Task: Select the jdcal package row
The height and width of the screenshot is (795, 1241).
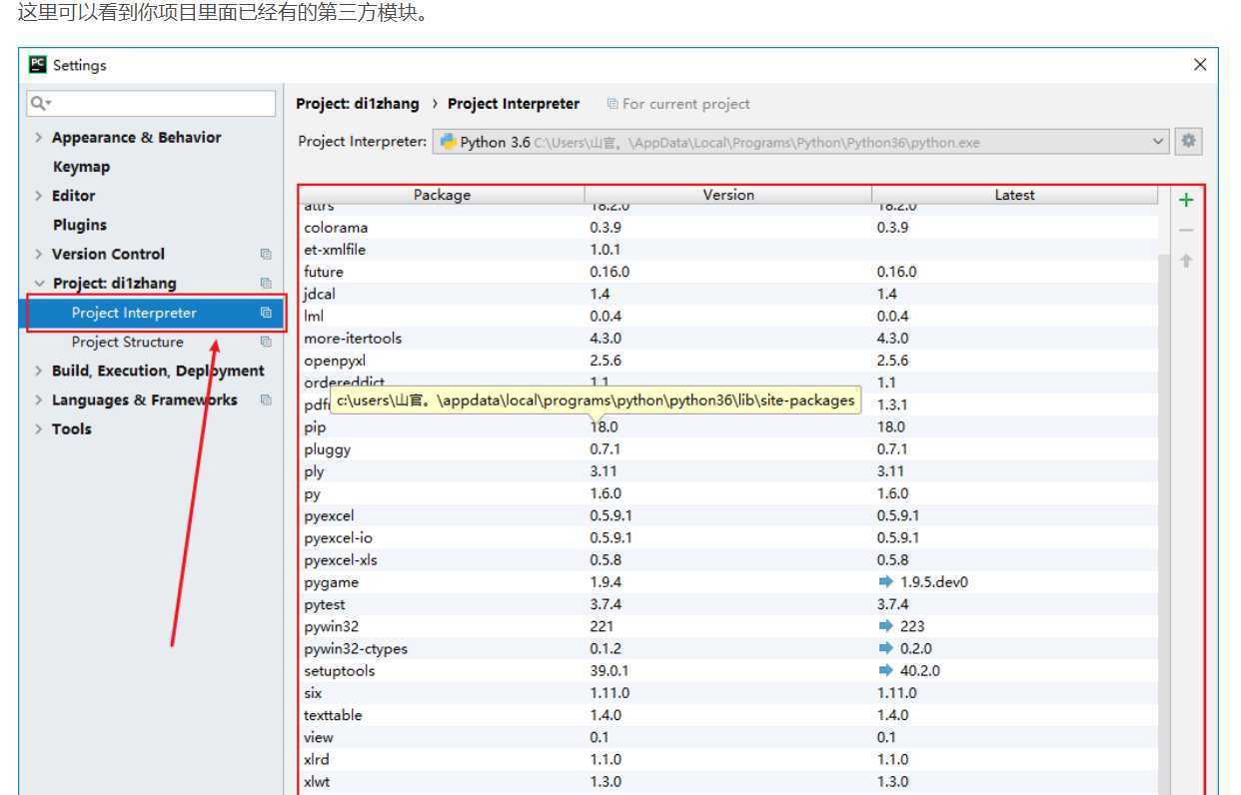Action: point(728,294)
